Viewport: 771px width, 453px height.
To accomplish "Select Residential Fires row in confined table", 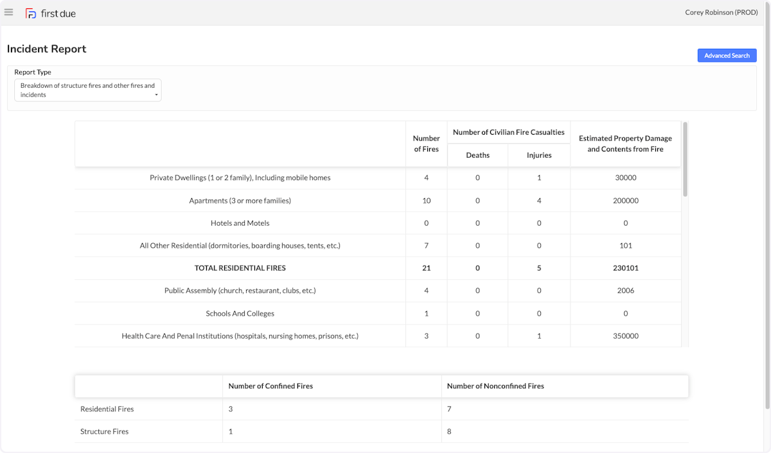I will click(x=382, y=409).
